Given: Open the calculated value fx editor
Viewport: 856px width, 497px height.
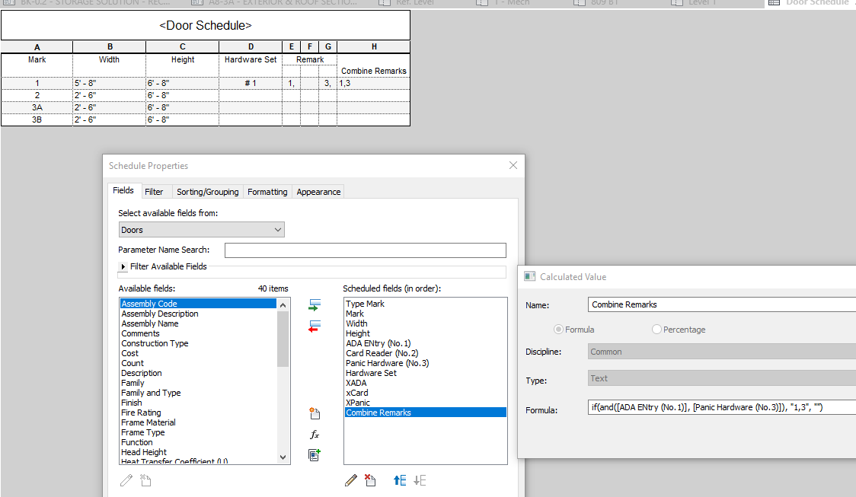Looking at the screenshot, I should tap(315, 434).
